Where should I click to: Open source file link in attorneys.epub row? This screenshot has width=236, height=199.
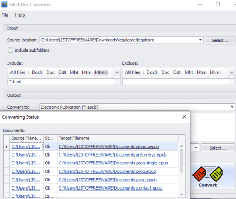pos(26,155)
